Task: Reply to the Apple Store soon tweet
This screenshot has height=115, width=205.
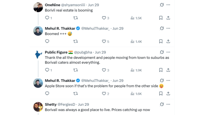Action: [47, 93]
